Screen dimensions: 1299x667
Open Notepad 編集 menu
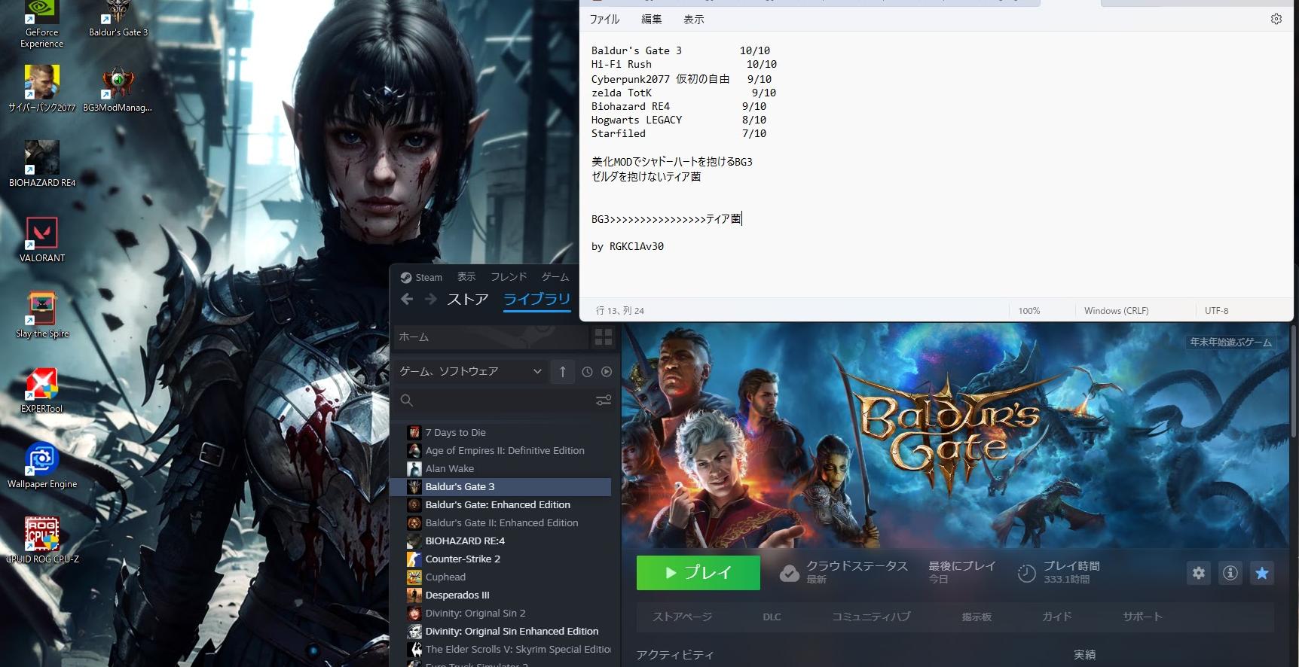point(651,19)
